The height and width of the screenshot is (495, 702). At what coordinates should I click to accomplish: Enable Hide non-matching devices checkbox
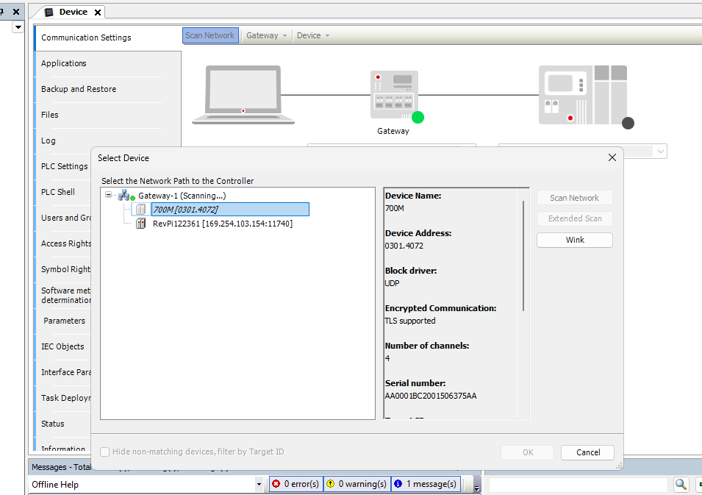click(x=105, y=452)
